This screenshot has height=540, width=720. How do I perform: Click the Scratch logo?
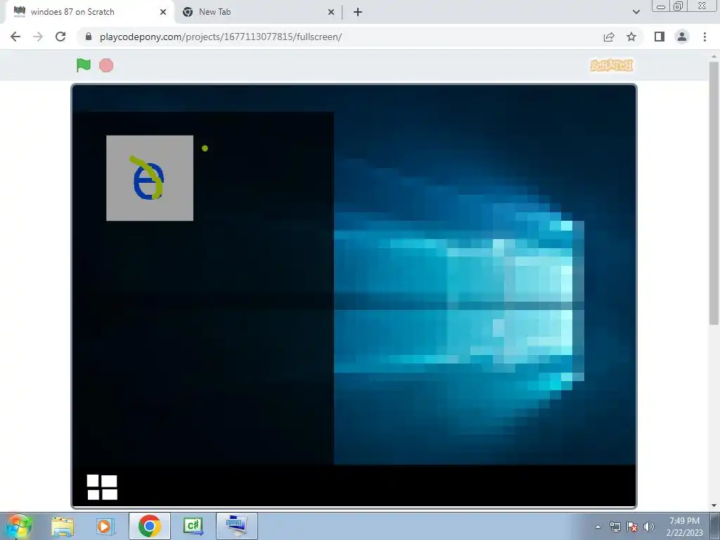click(612, 65)
